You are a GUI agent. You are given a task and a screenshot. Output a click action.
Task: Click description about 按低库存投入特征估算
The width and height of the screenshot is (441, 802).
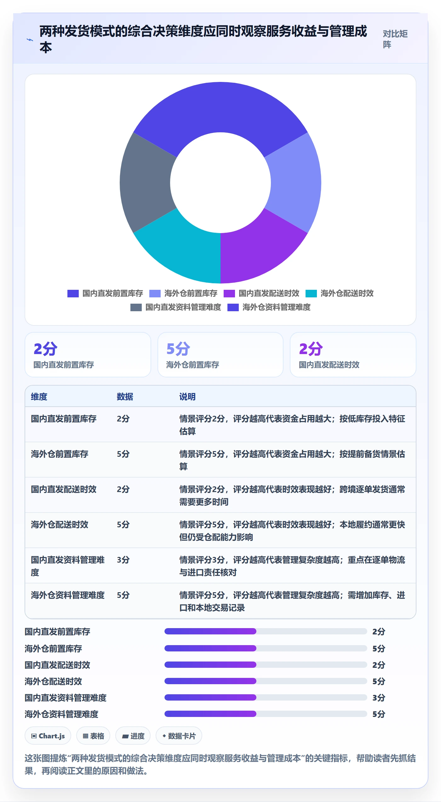click(x=292, y=425)
